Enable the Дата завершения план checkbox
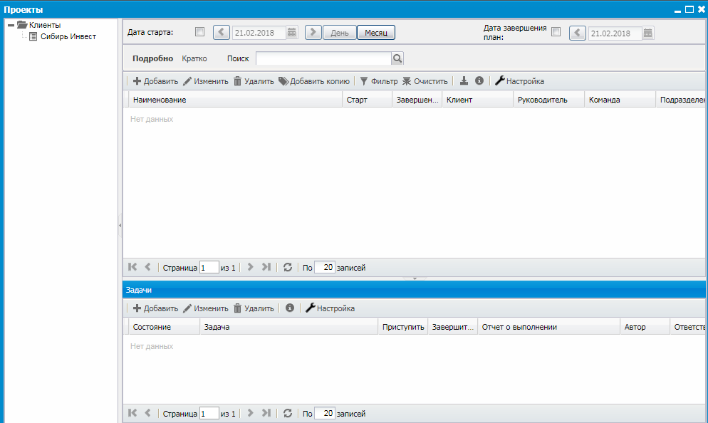708x423 pixels. [556, 32]
